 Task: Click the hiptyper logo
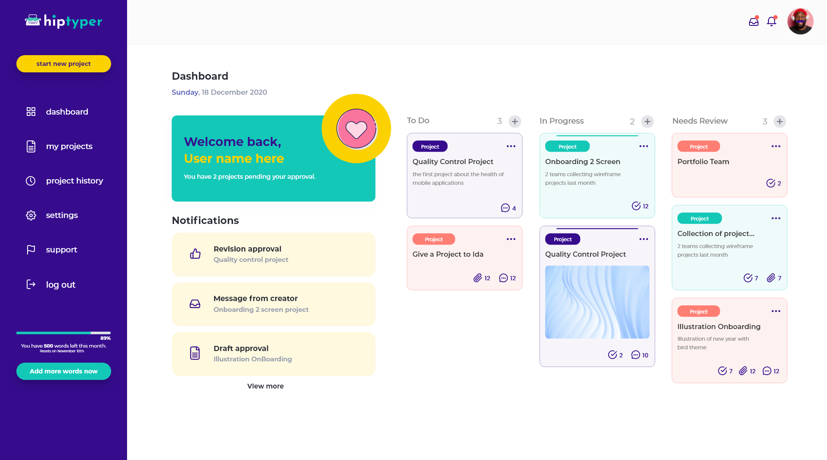63,21
